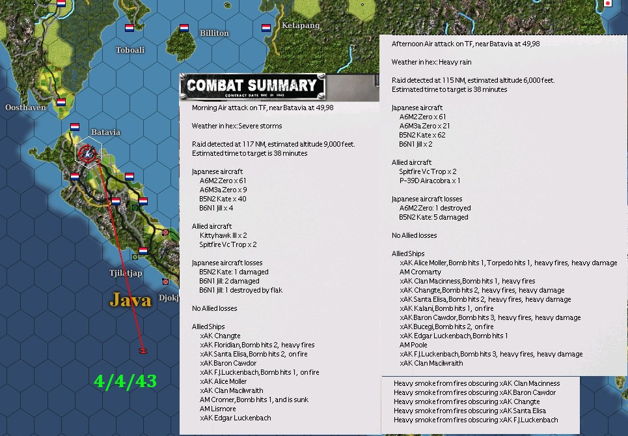
Task: Click the Dutch flag at Oosthaven
Action: coord(61,102)
